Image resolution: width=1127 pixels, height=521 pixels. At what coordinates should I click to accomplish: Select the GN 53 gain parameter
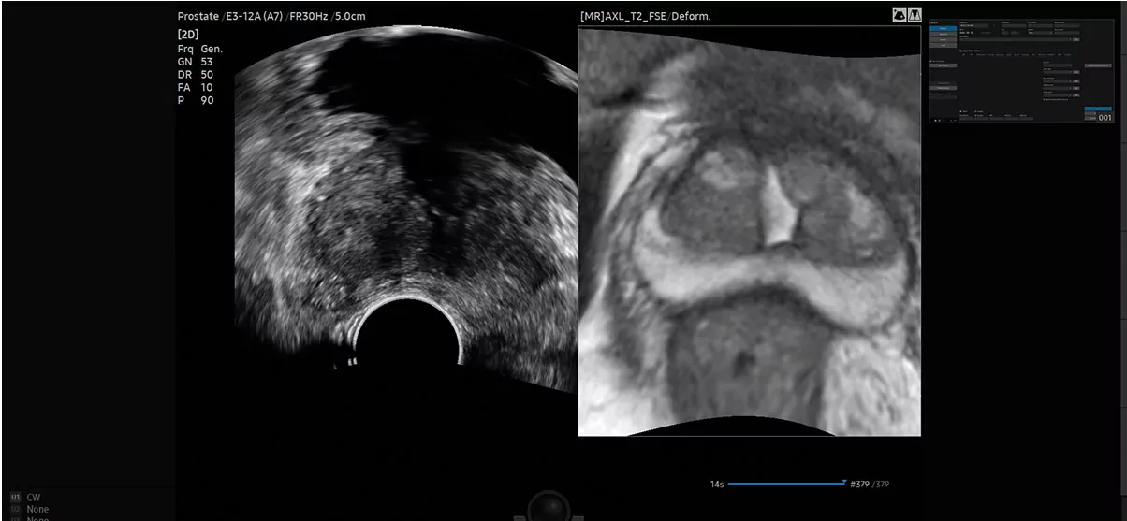[x=196, y=61]
